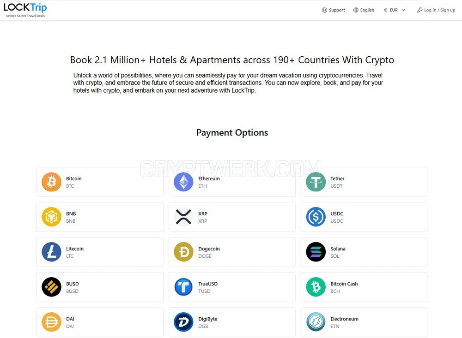Screen dimensions: 462x338
Task: Click the Solana black striped icon
Action: tap(316, 252)
